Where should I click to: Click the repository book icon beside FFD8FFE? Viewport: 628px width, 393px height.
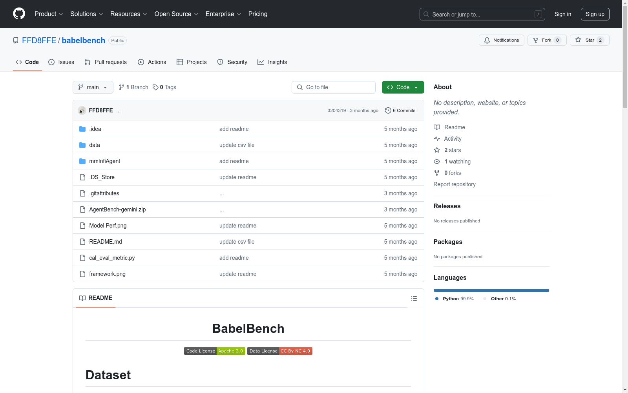point(16,40)
